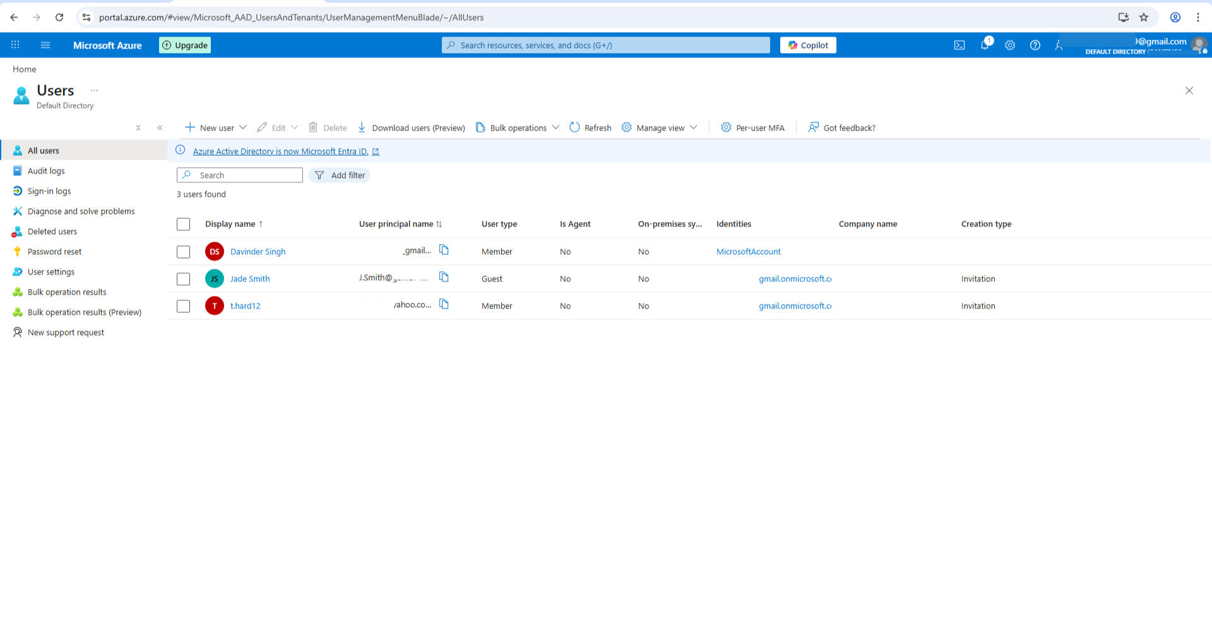Bookmark this page with the star icon
The width and height of the screenshot is (1212, 624).
tap(1144, 17)
